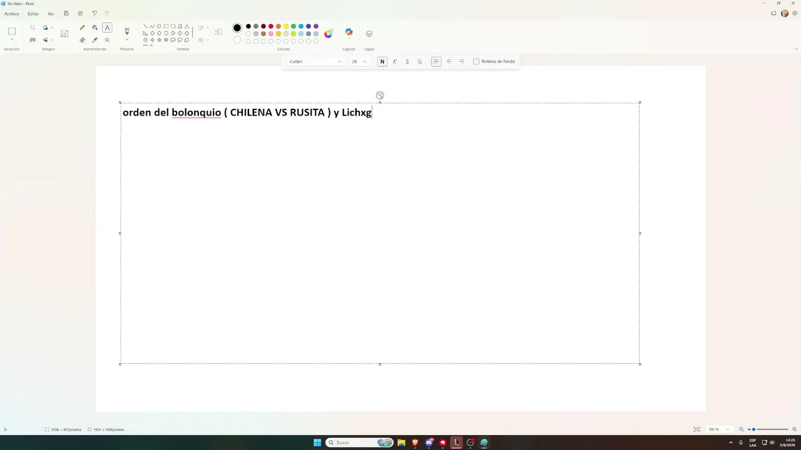Viewport: 801px width, 450px height.
Task: Open the Layers panel
Action: tap(369, 33)
